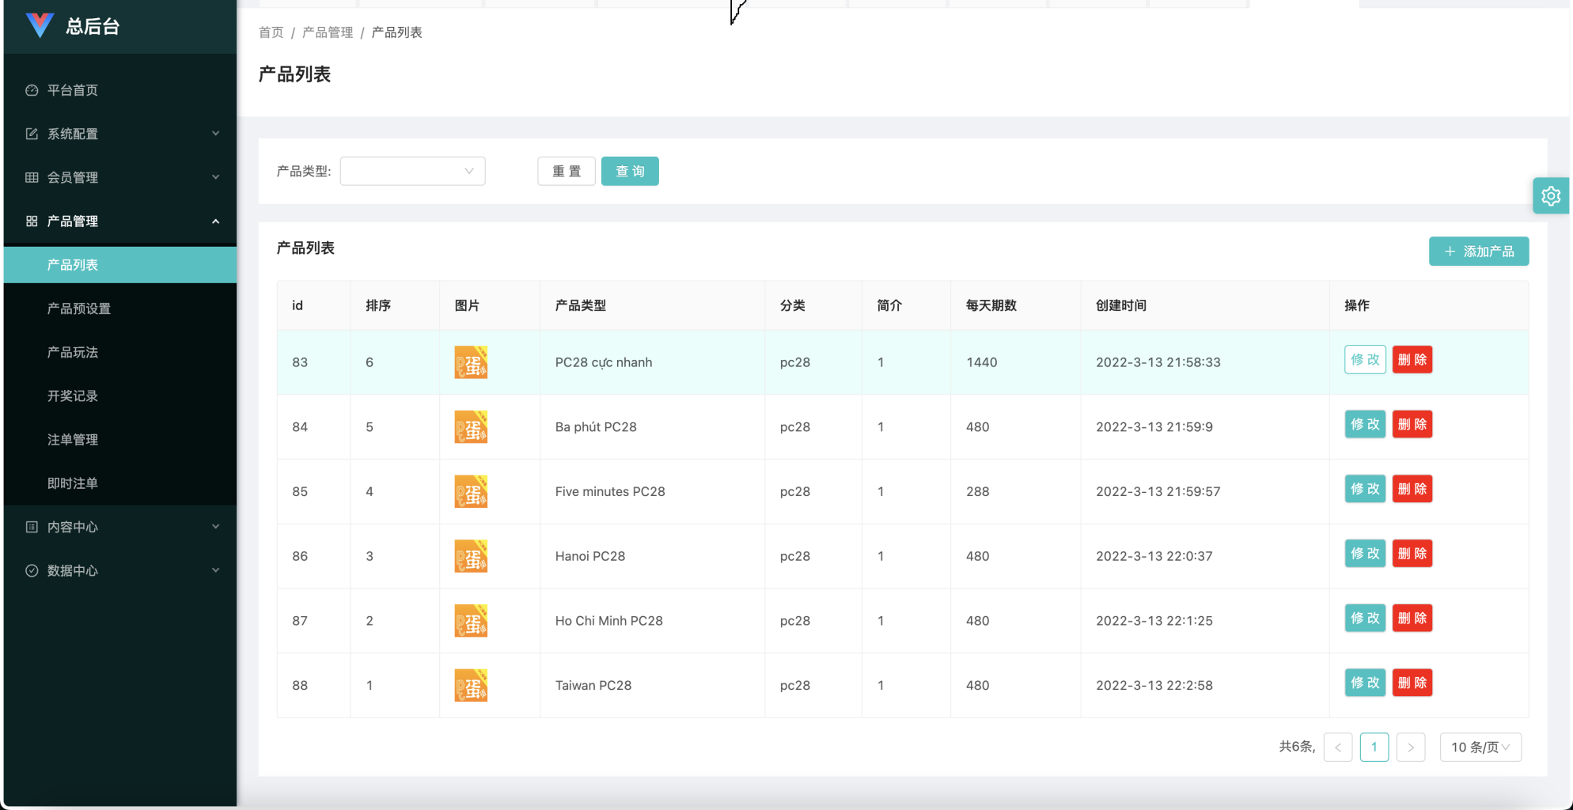Screen dimensions: 1573x810
Task: Open the 内容中心 sidebar icon
Action: (x=32, y=526)
